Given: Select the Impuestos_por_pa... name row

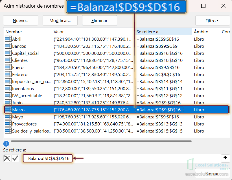Looking at the screenshot, I should tap(117, 81).
